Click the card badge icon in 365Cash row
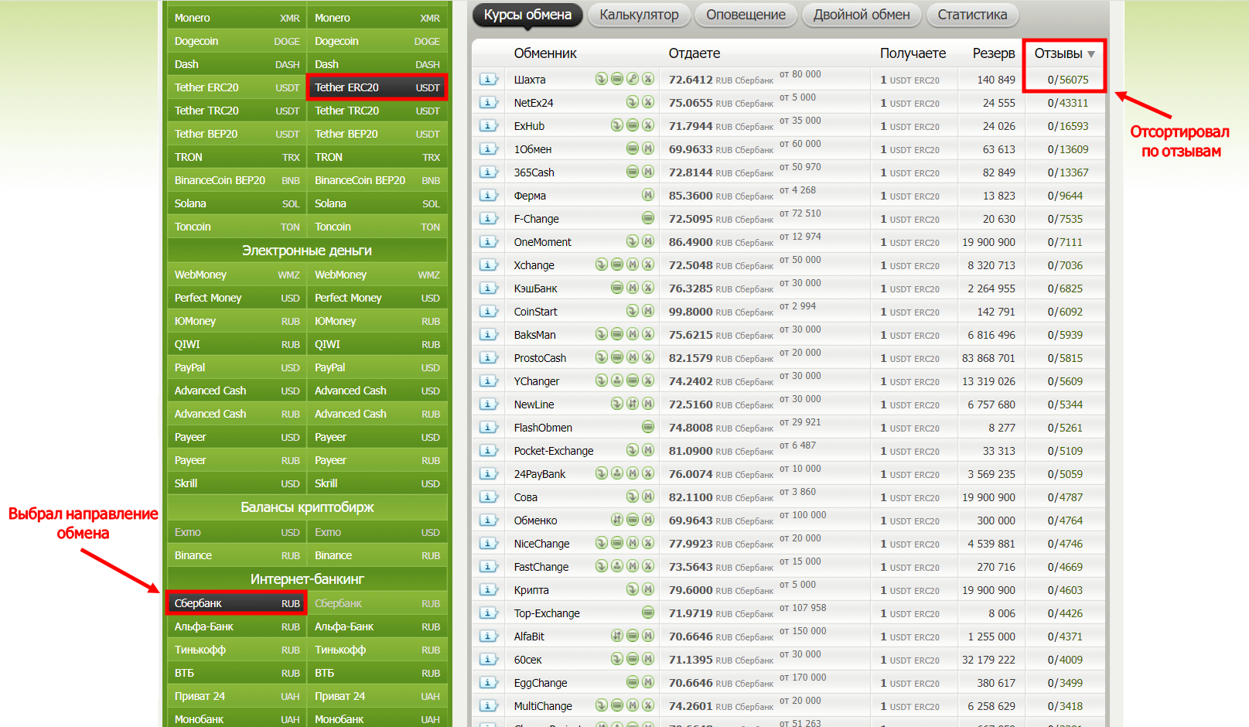 [x=633, y=172]
